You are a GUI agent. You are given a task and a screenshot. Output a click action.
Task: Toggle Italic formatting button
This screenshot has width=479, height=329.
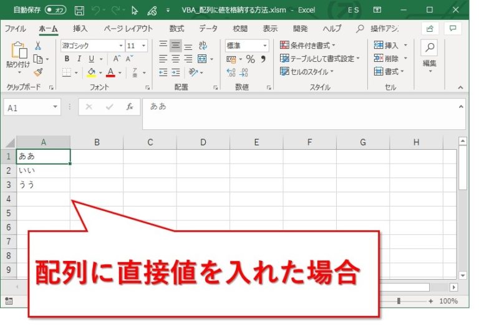(79, 59)
